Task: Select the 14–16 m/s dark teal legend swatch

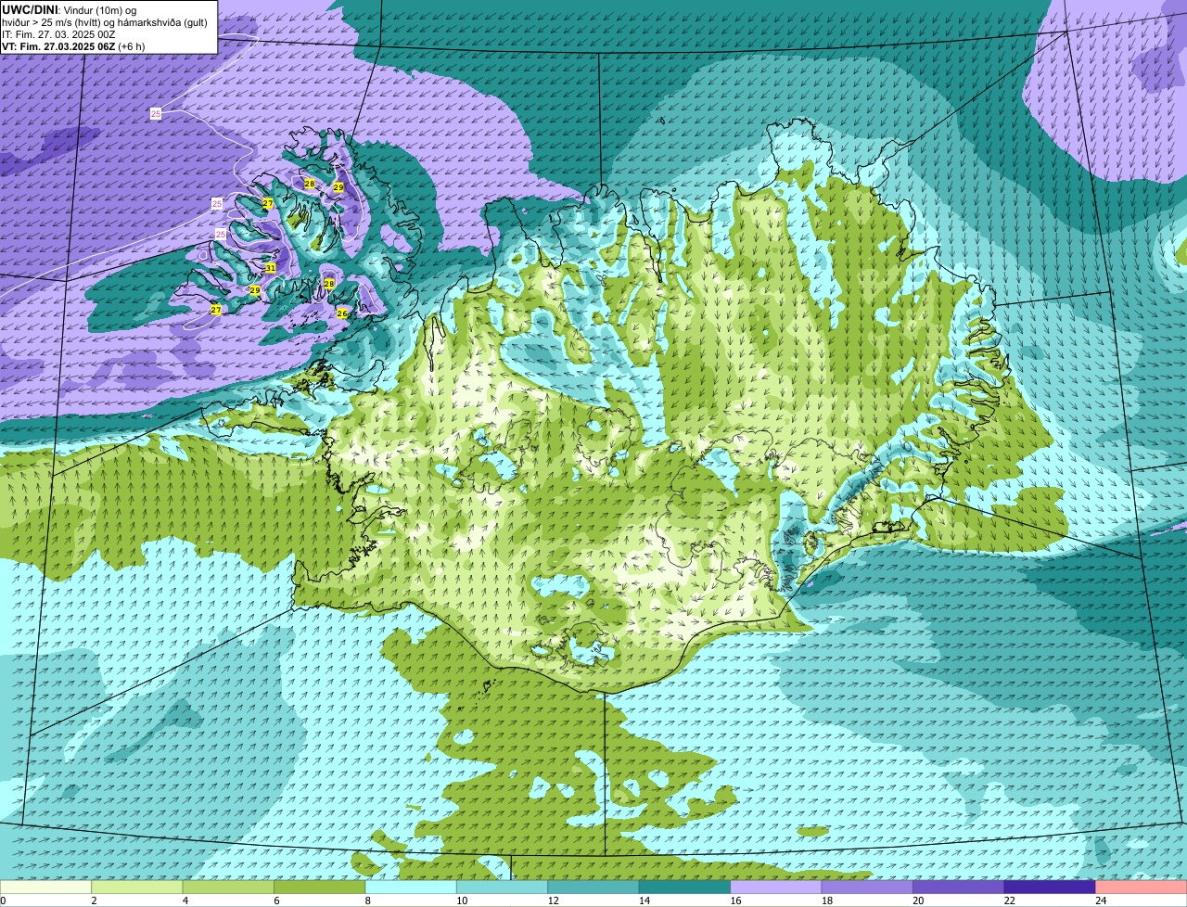Action: pyautogui.click(x=685, y=887)
